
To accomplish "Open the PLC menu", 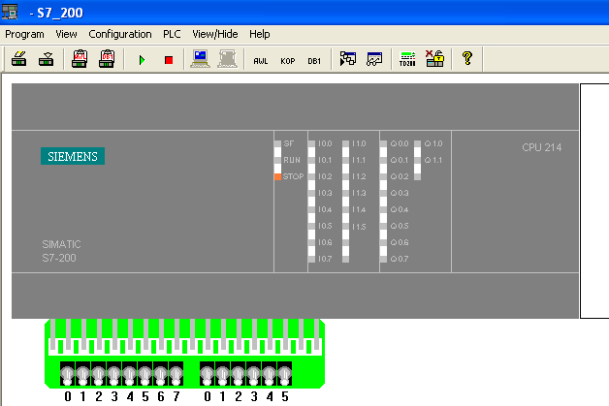I will (x=172, y=34).
